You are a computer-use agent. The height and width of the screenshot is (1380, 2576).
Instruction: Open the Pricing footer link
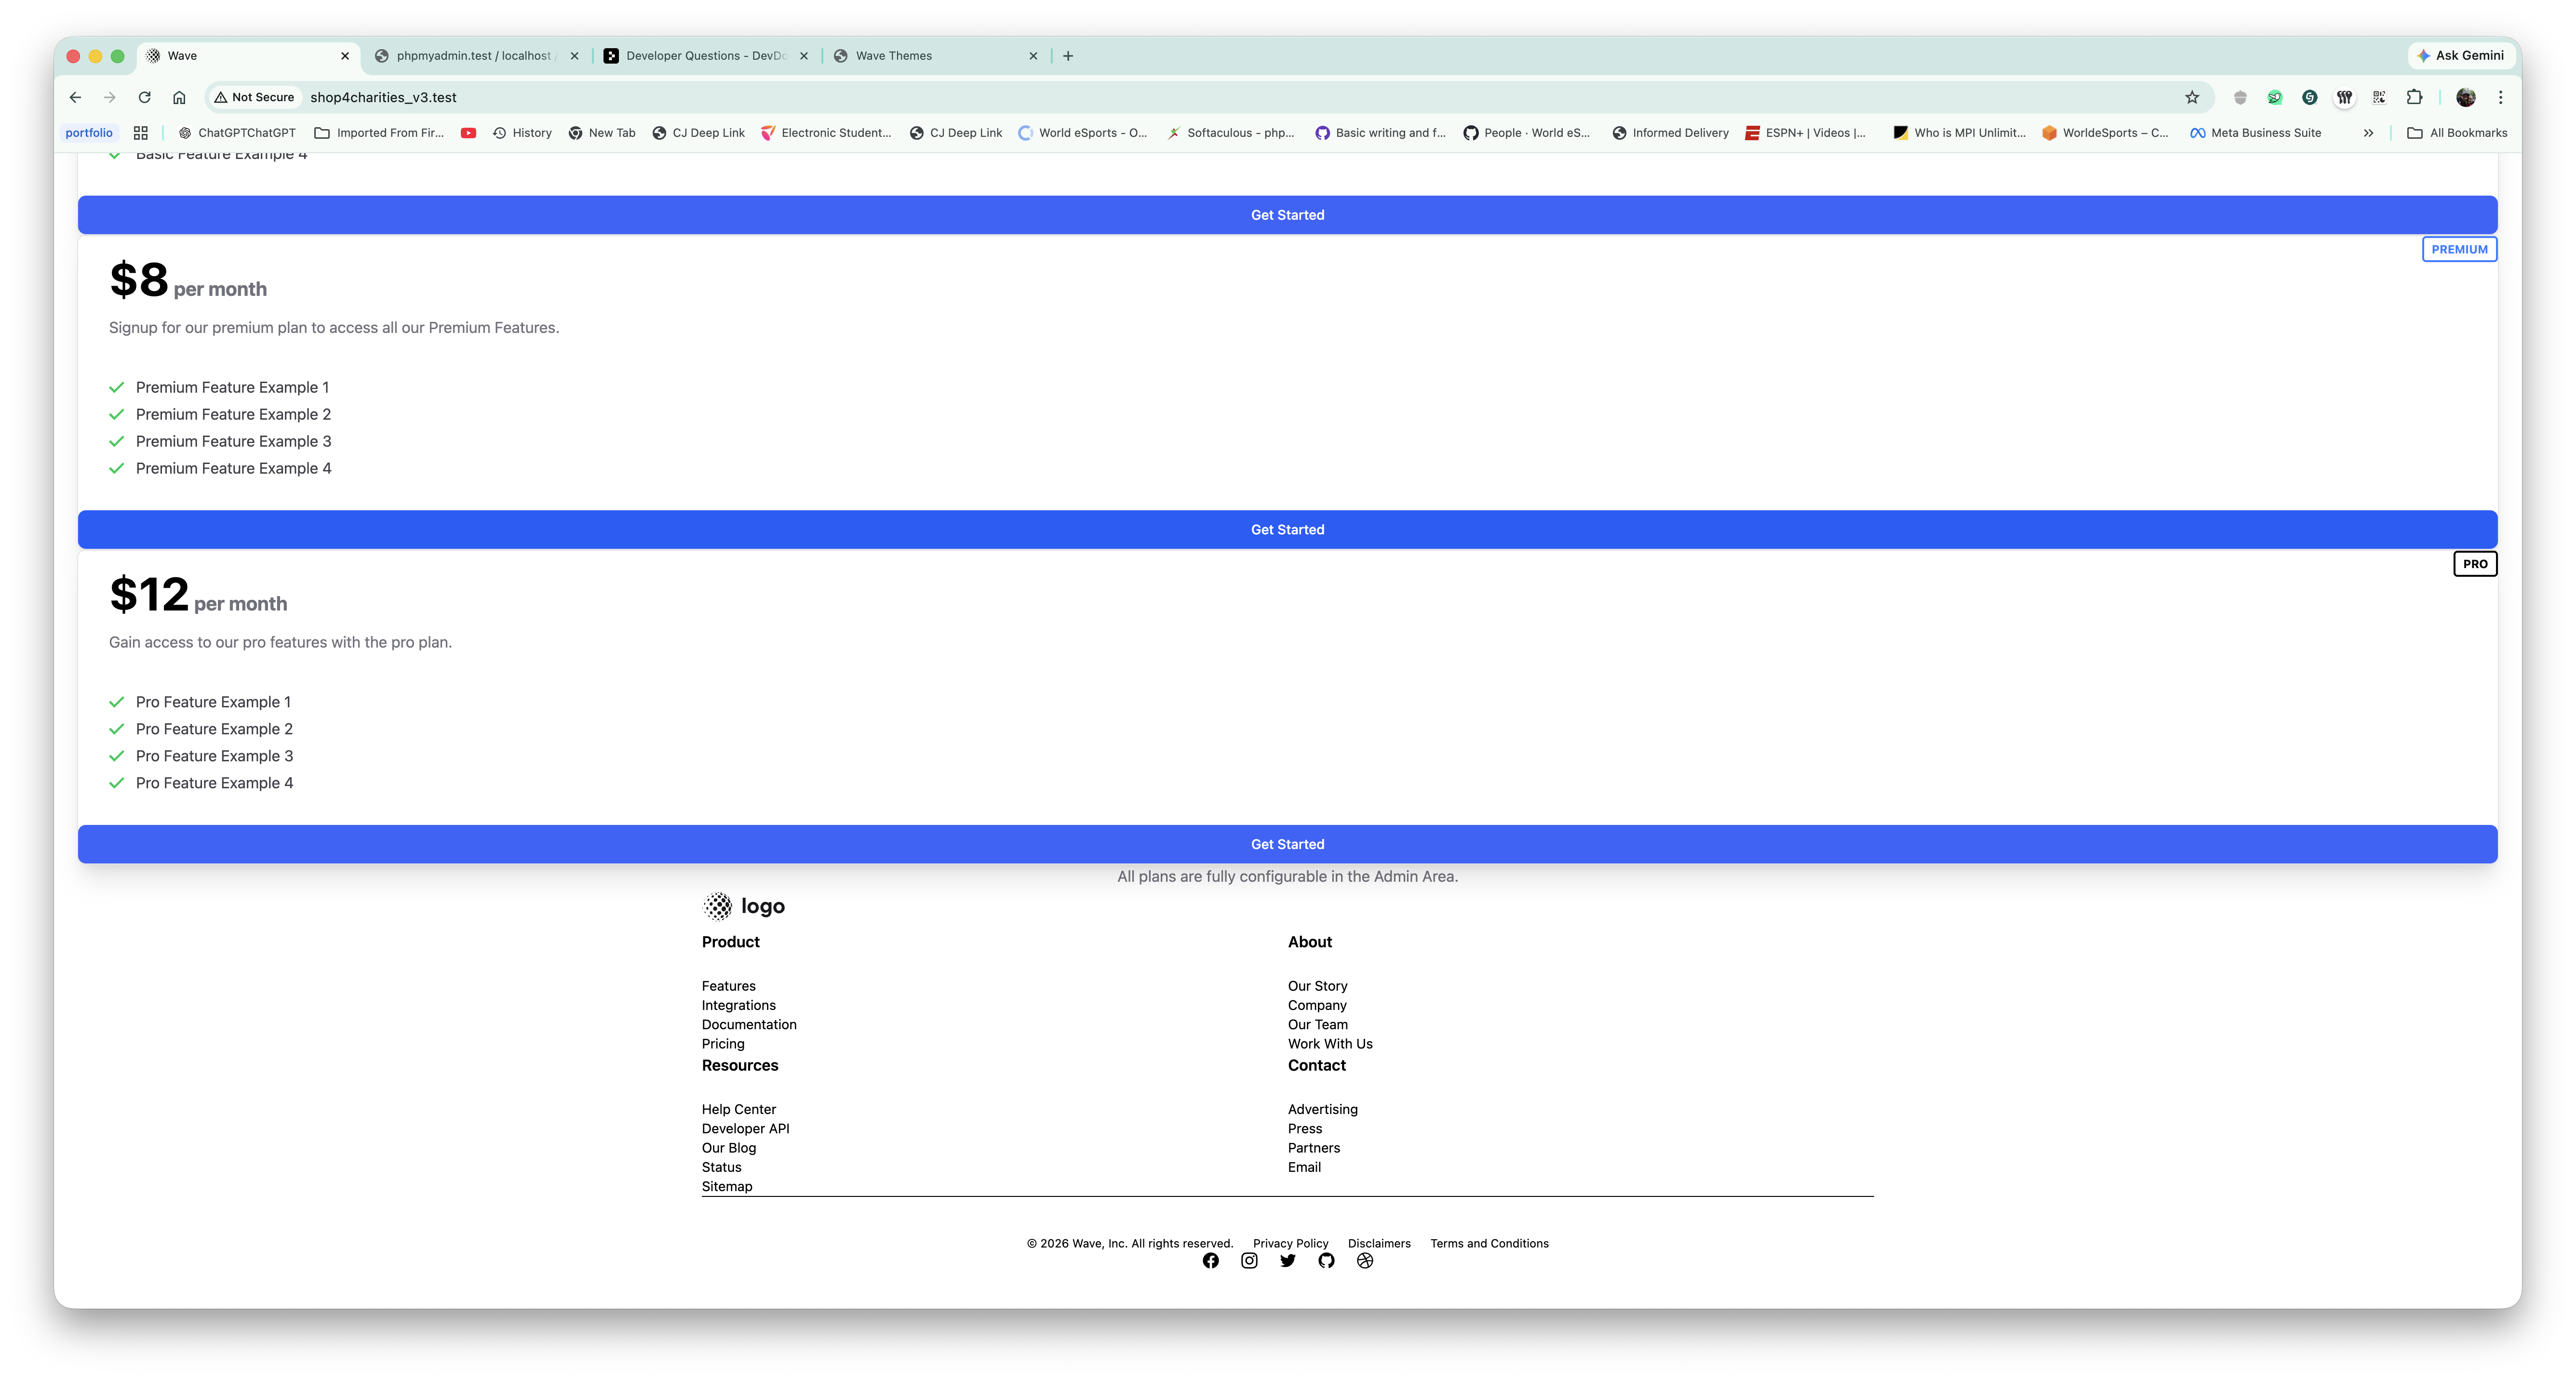point(723,1044)
